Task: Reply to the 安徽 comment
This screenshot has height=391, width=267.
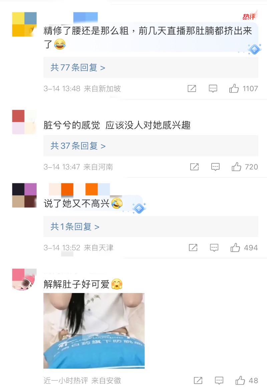Action: pyautogui.click(x=219, y=381)
